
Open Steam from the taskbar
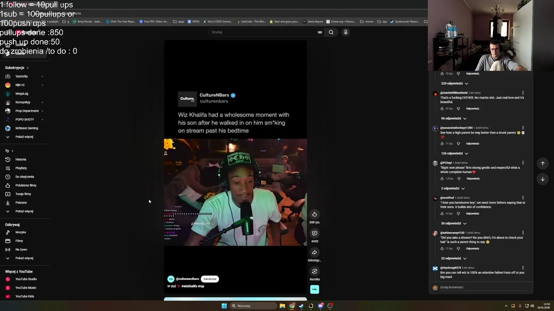(x=301, y=306)
